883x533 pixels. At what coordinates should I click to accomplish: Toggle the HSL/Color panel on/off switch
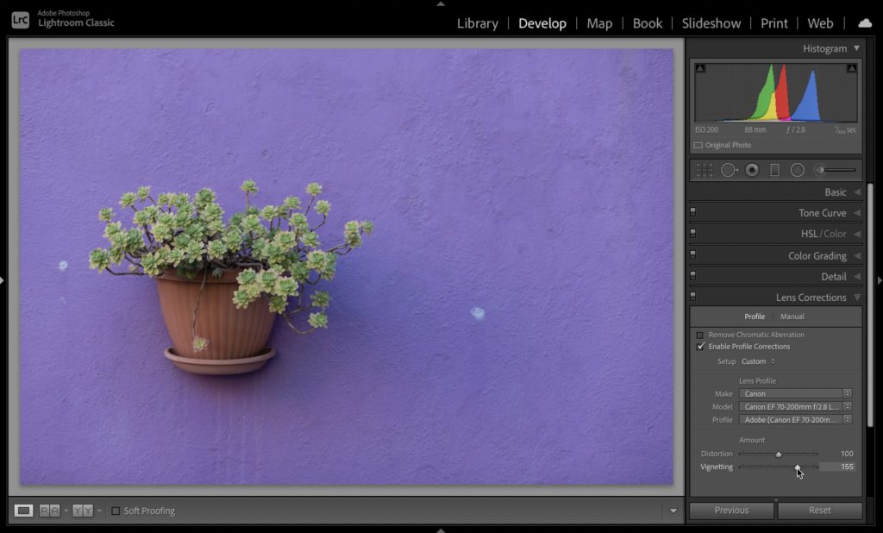pyautogui.click(x=692, y=233)
